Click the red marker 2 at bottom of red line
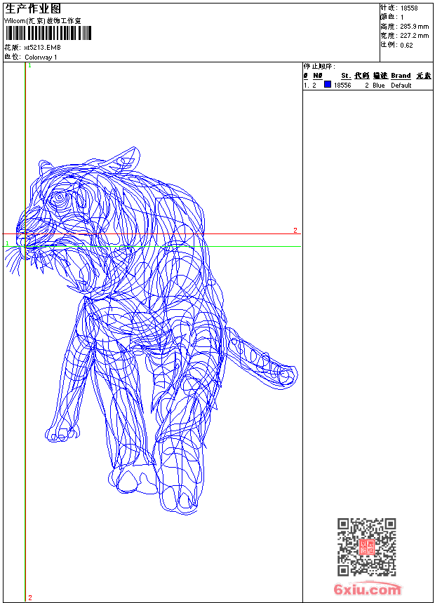Image resolution: width=435 pixels, height=603 pixels. tap(29, 597)
